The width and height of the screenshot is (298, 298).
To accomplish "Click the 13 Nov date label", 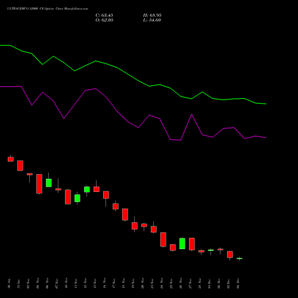I will pyautogui.click(x=95, y=284).
